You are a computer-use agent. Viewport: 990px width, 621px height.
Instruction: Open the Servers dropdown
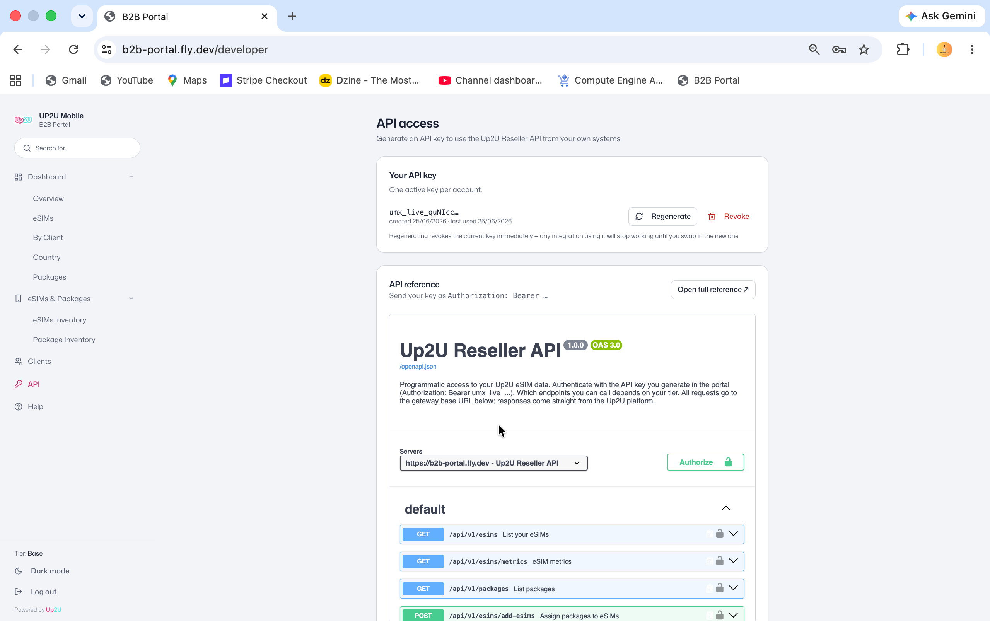pos(493,463)
